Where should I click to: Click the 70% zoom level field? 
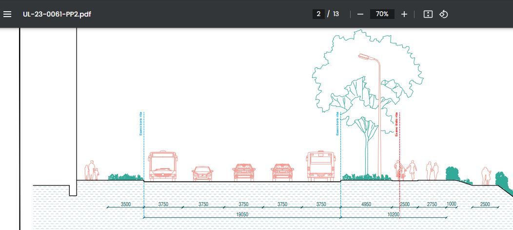coord(382,14)
